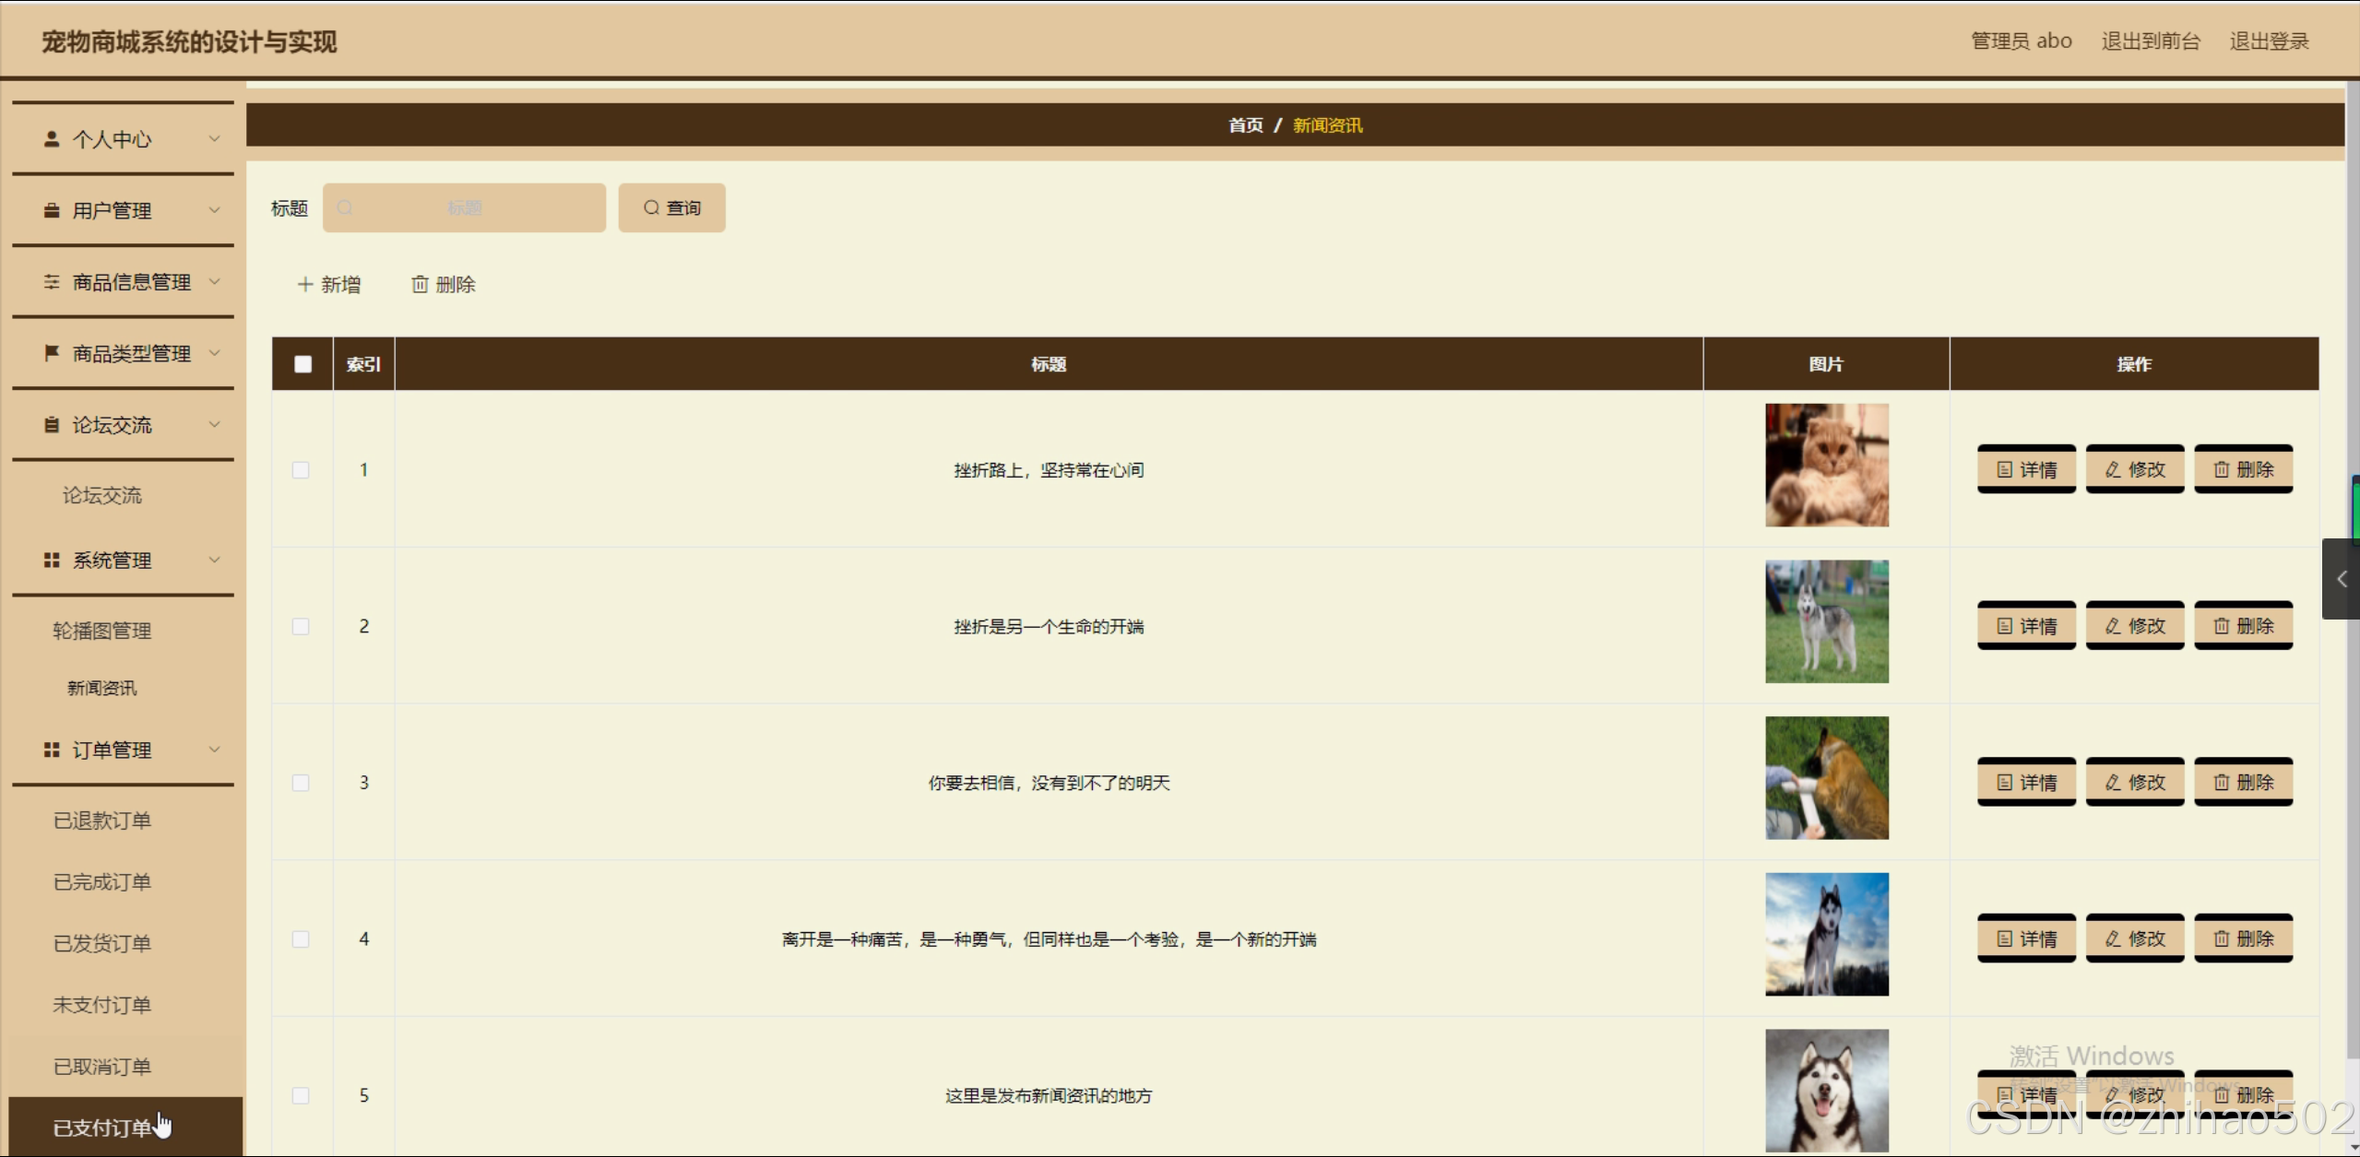2360x1157 pixels.
Task: Click the plus icon for 新增
Action: pos(305,285)
